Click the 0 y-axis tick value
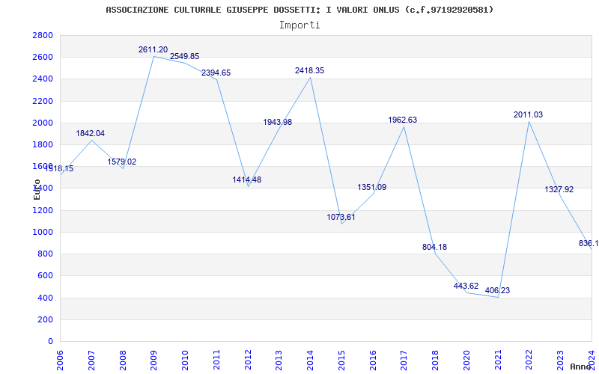Viewport: 599px width, 374px height. click(50, 342)
